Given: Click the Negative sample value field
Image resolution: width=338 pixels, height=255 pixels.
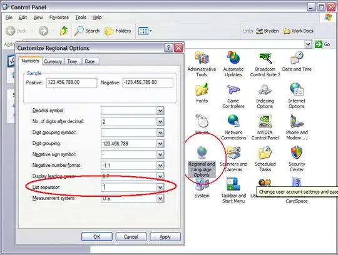Looking at the screenshot, I should click(x=148, y=82).
